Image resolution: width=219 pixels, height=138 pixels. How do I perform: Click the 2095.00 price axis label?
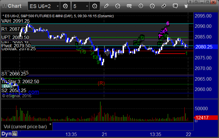(203, 16)
